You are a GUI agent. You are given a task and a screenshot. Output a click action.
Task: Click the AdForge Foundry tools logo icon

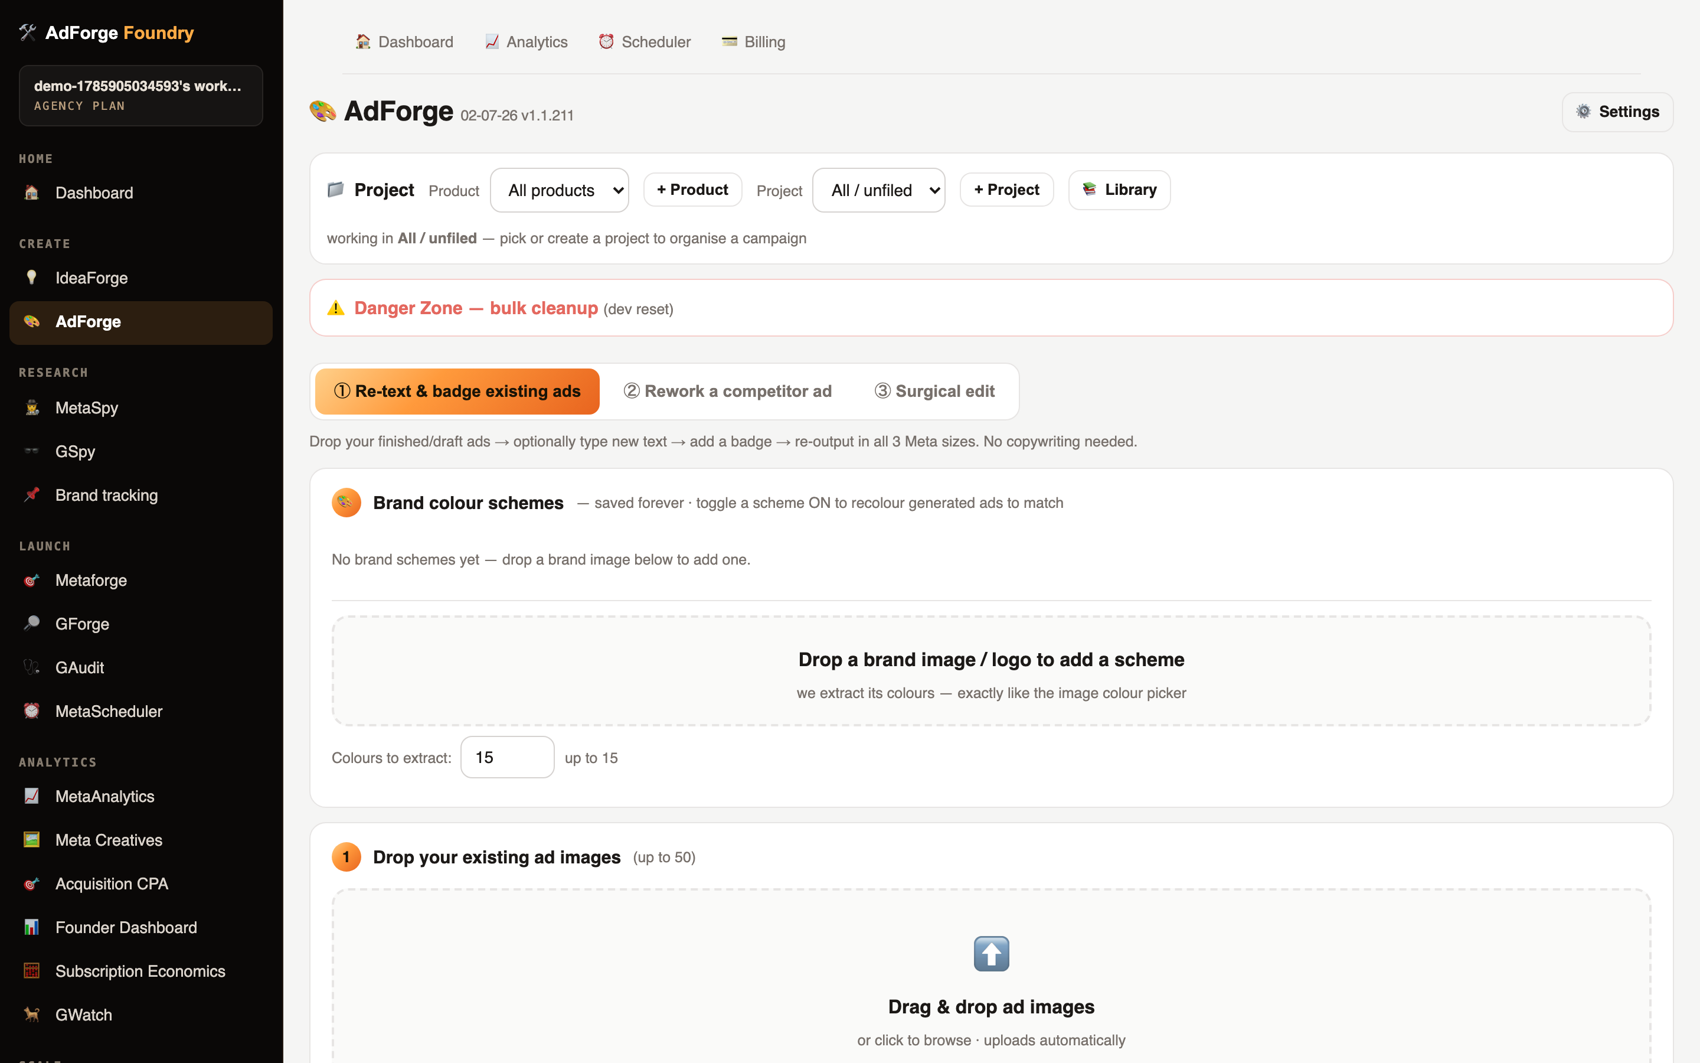[x=27, y=32]
